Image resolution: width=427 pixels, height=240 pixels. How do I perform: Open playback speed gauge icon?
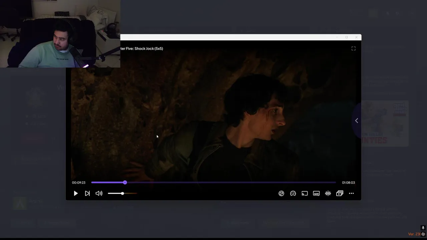coord(293,193)
